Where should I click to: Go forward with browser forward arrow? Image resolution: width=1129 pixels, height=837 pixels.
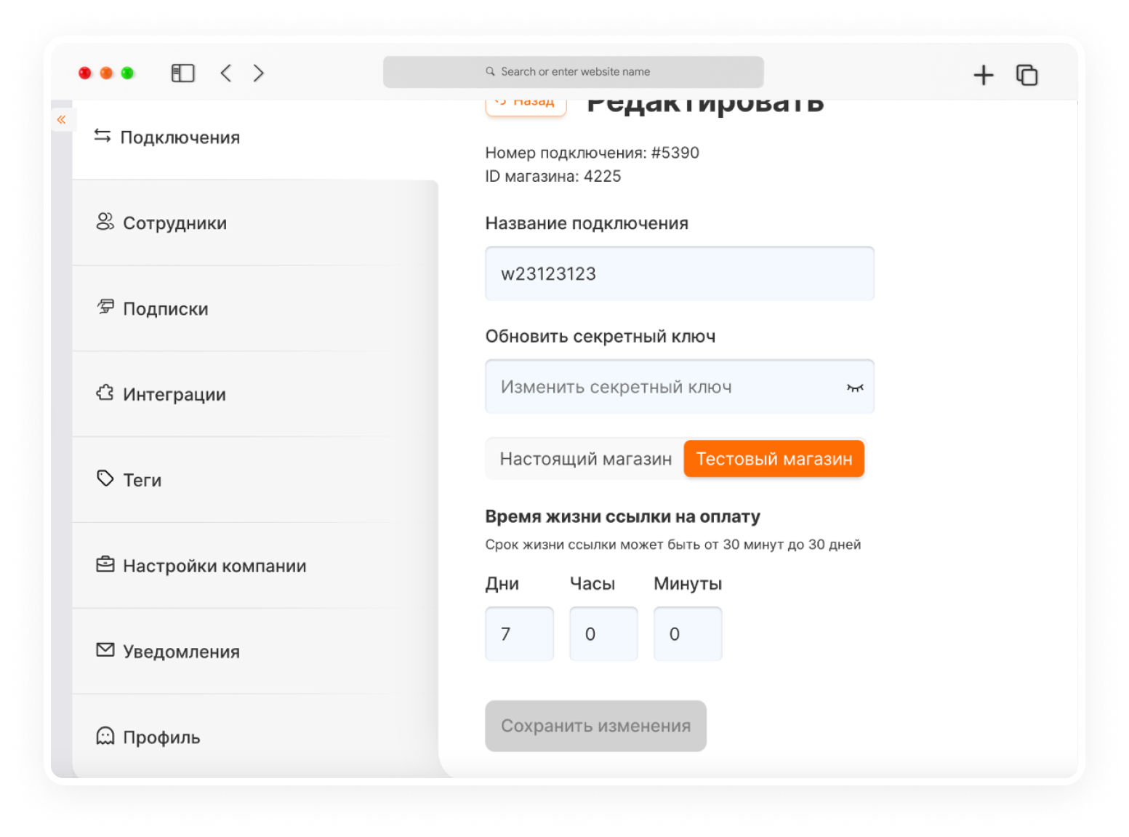click(x=259, y=73)
